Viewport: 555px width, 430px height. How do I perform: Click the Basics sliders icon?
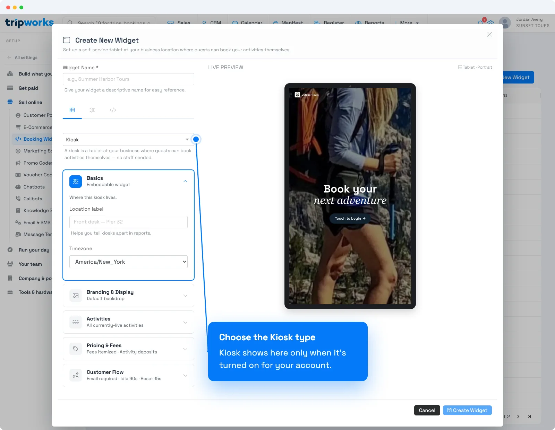pos(76,182)
